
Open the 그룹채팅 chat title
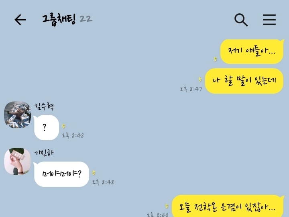(59, 19)
